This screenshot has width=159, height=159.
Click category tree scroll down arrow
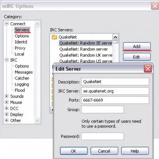(x=37, y=120)
